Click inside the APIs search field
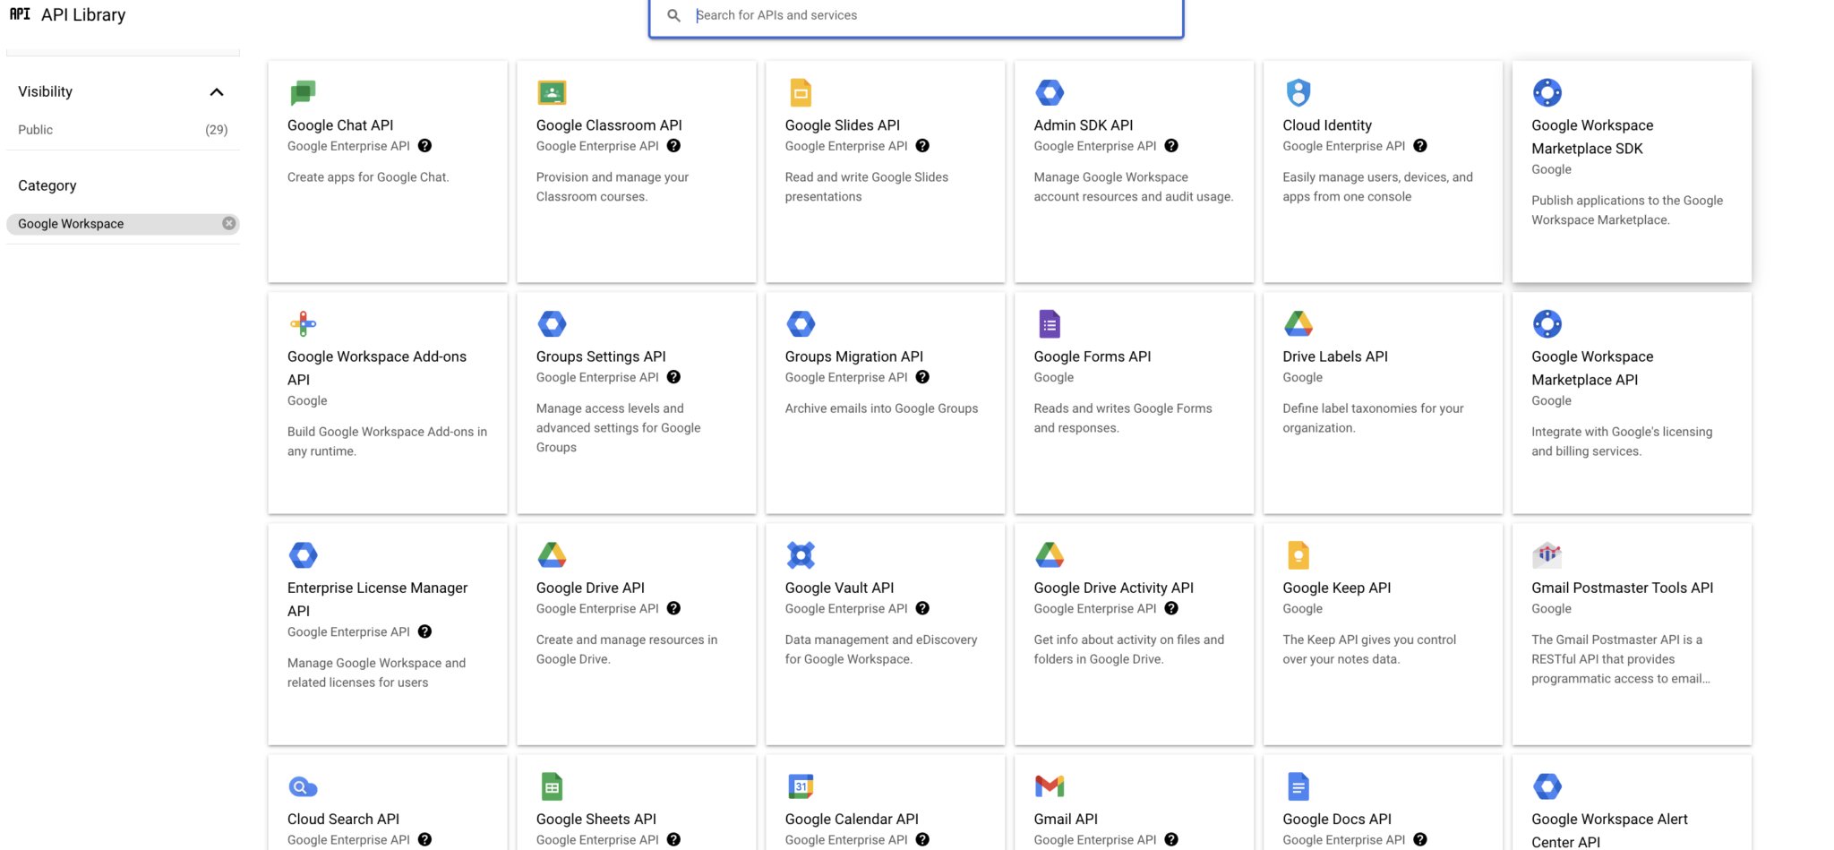Screen dimensions: 1834x850 896,14
